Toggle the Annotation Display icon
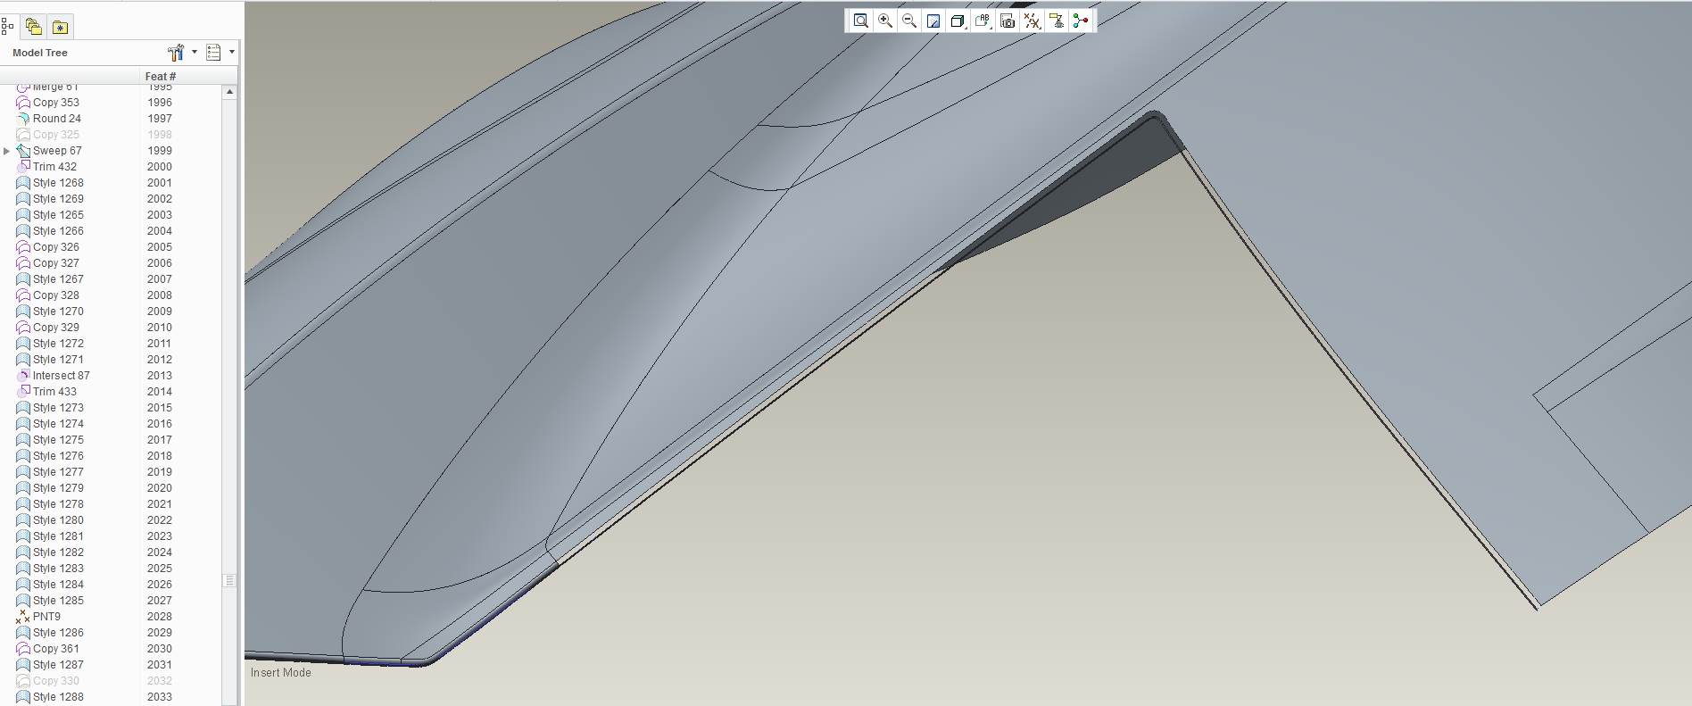The width and height of the screenshot is (1692, 706). (1057, 21)
